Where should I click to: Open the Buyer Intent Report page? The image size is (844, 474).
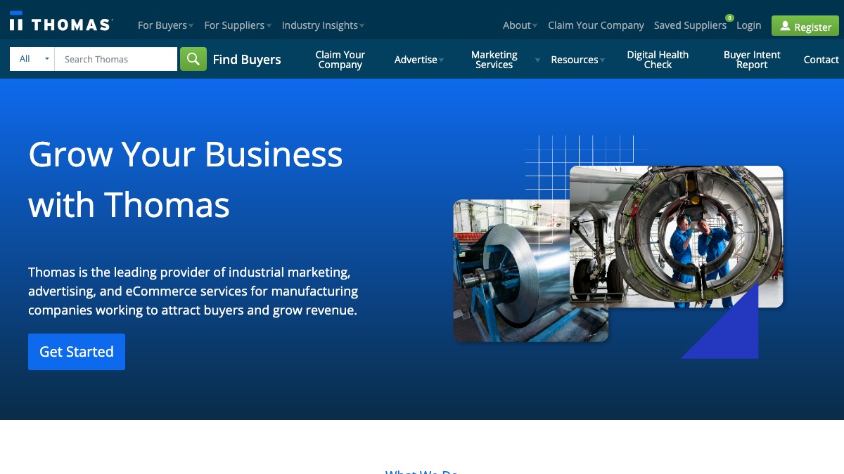coord(752,60)
